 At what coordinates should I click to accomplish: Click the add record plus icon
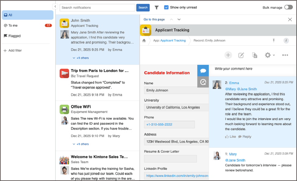(228, 55)
